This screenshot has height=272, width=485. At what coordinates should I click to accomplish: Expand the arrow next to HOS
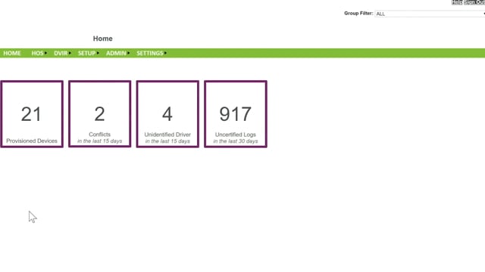(x=45, y=53)
